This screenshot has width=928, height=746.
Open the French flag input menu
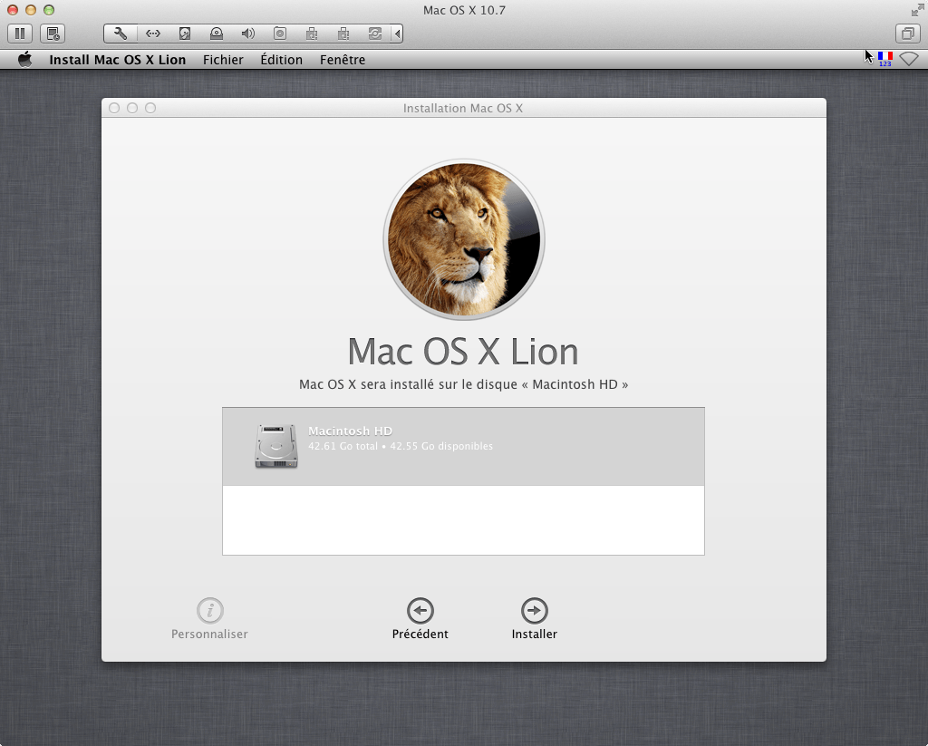[884, 59]
